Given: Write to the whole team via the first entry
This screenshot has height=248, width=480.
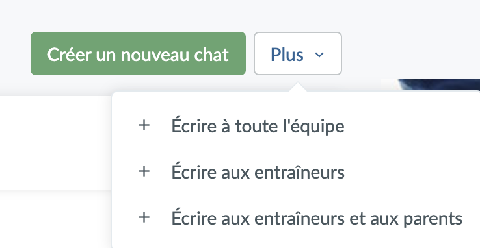Looking at the screenshot, I should [296, 125].
